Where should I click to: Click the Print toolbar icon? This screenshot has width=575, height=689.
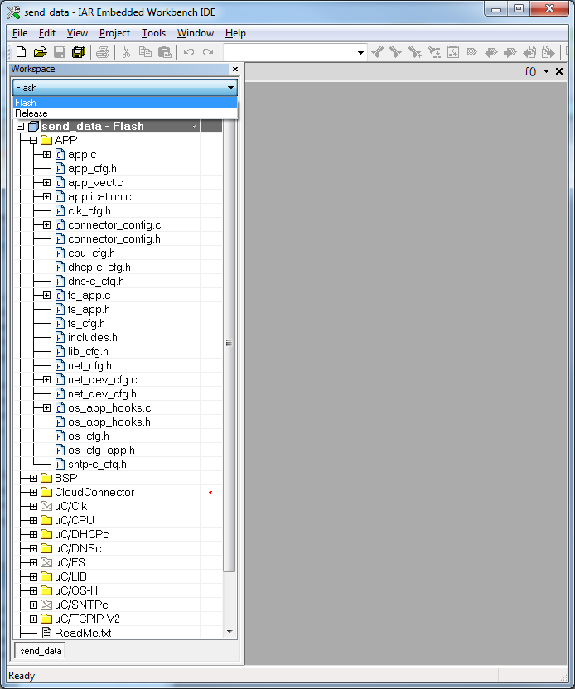103,52
